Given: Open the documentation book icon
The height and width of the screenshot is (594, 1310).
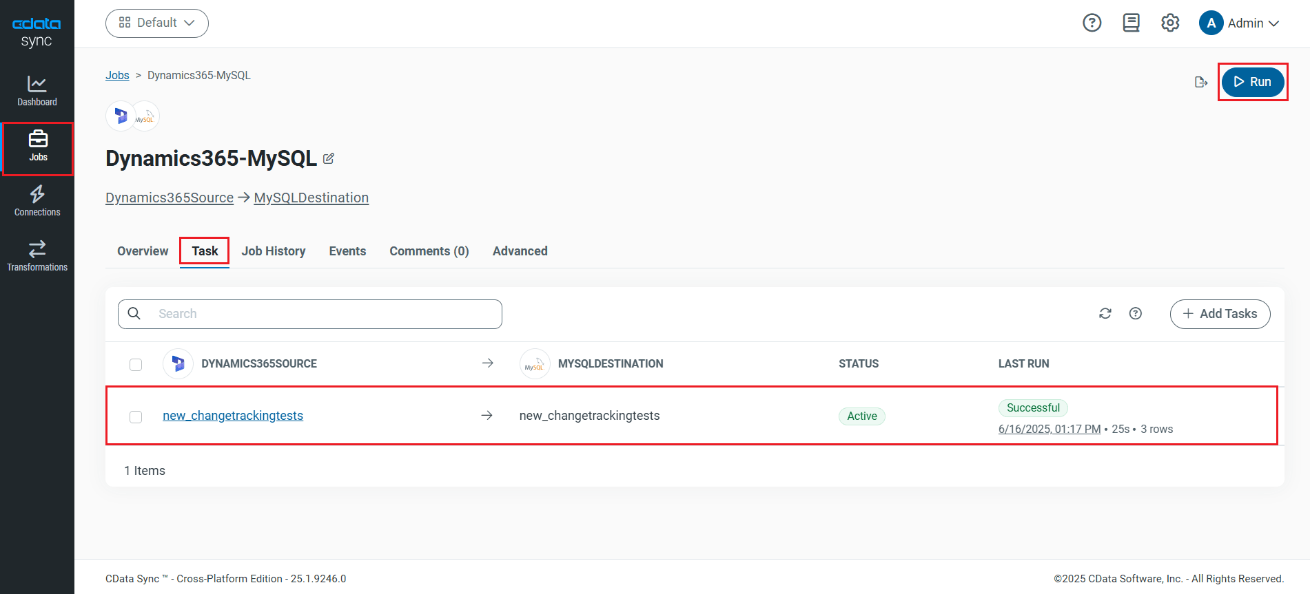Looking at the screenshot, I should tap(1131, 23).
